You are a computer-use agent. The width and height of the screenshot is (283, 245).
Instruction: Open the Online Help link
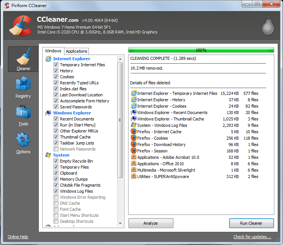click(18, 237)
